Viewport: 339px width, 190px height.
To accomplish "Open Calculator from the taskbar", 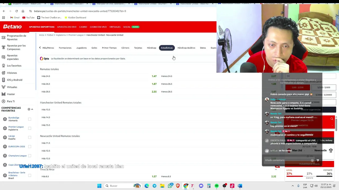I will [209, 186].
